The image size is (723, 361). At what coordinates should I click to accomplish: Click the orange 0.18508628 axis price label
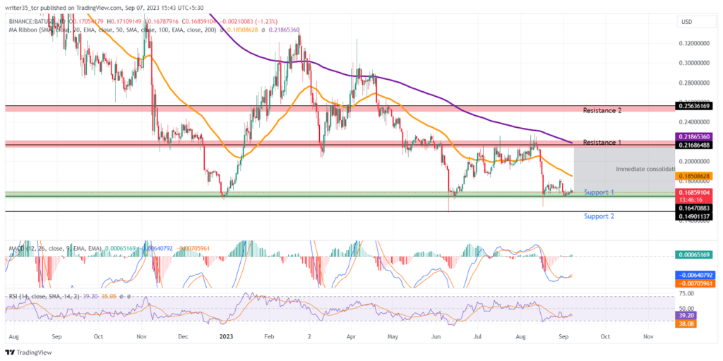pos(694,177)
